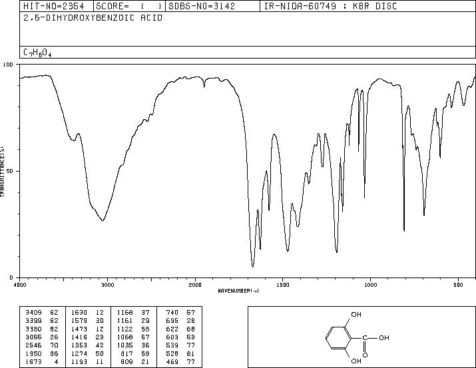This screenshot has width=476, height=368.
Task: Click the benzene ring in the structure diagram
Action: 338,338
